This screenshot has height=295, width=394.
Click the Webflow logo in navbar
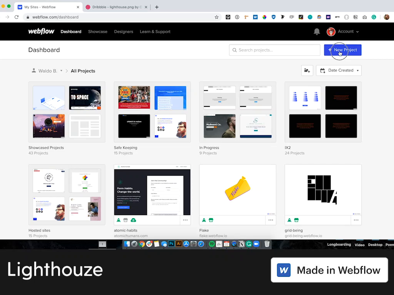pos(41,31)
